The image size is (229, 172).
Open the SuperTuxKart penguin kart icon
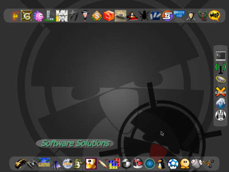click(132, 16)
